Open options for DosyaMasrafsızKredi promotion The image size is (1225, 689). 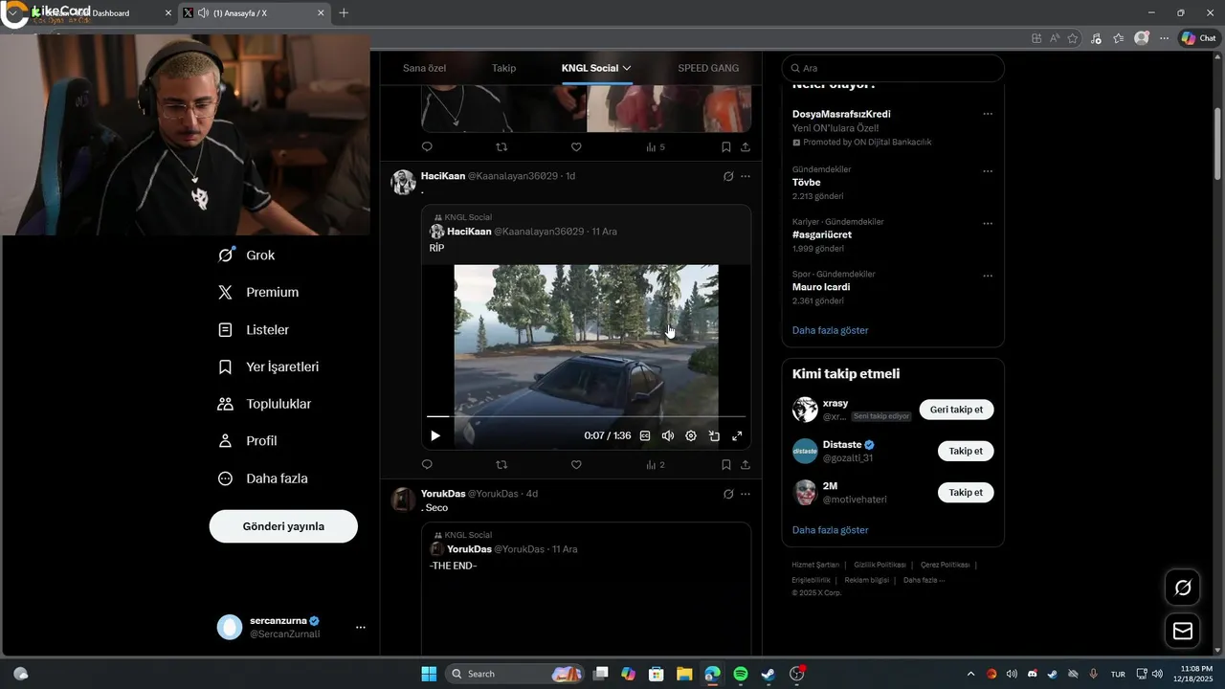point(988,114)
